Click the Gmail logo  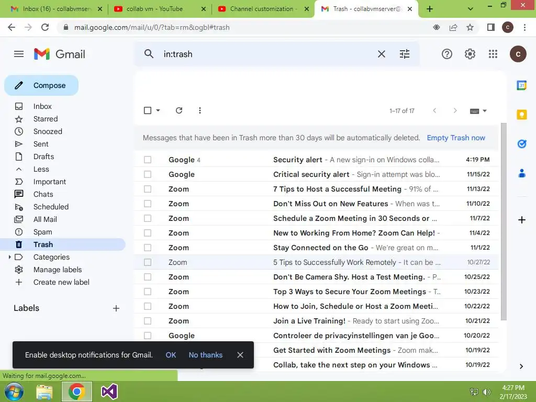[60, 54]
